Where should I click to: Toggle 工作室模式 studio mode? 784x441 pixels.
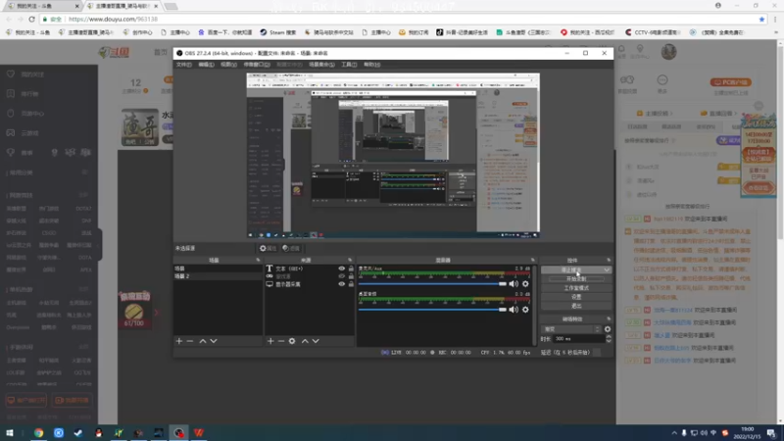pyautogui.click(x=576, y=288)
